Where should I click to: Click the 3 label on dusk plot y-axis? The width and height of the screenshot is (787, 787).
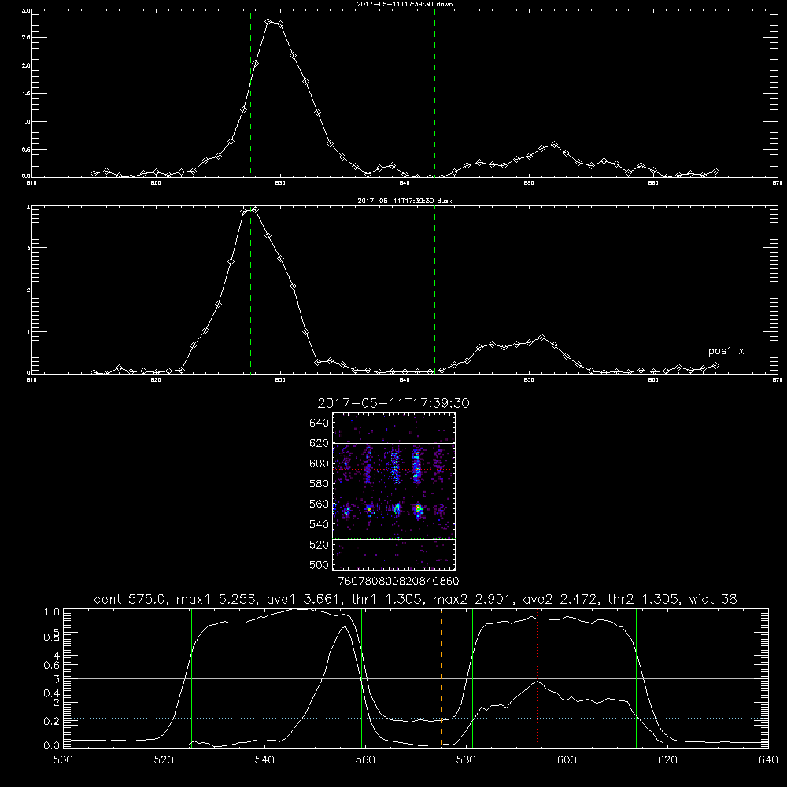point(28,248)
